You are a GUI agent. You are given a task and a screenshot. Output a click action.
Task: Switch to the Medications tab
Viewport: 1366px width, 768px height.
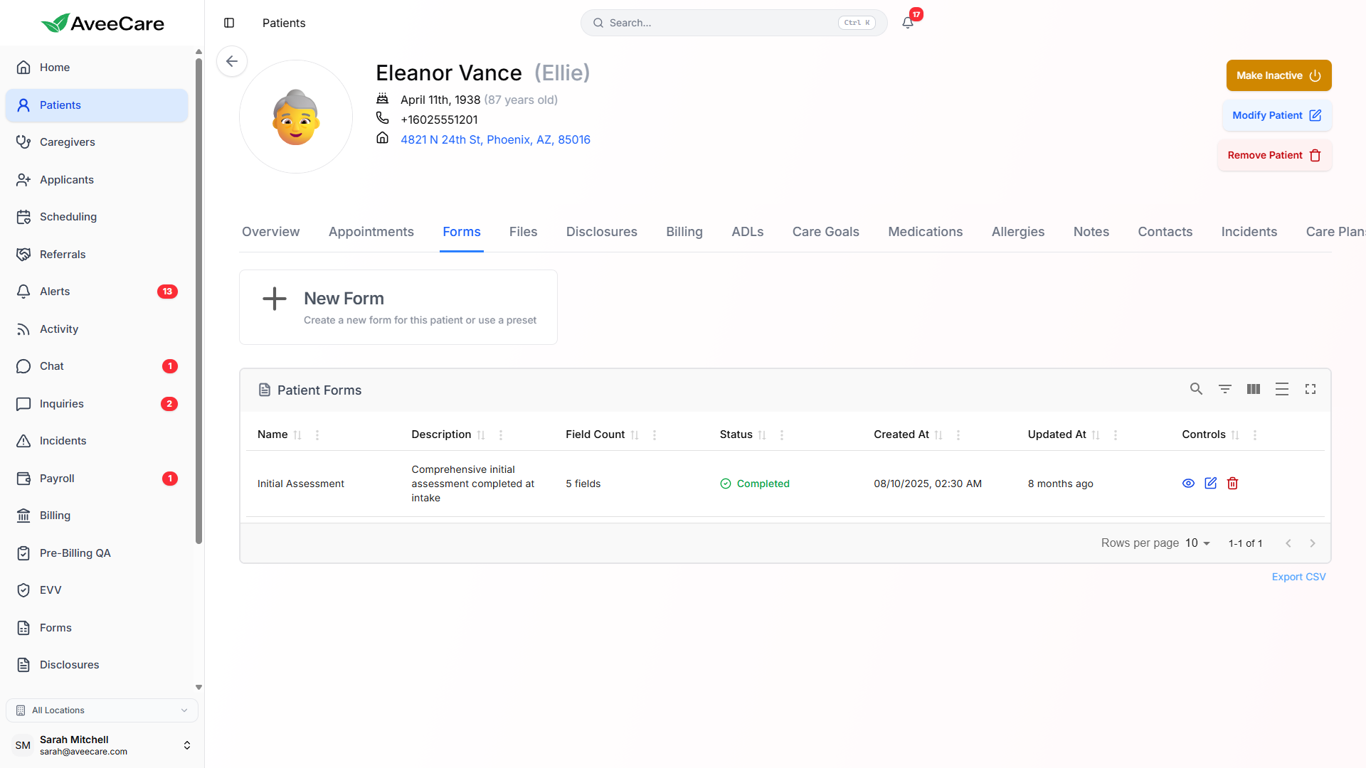925,232
